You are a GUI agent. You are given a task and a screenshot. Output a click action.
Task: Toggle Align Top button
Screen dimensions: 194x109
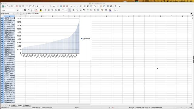[x=63, y=10]
